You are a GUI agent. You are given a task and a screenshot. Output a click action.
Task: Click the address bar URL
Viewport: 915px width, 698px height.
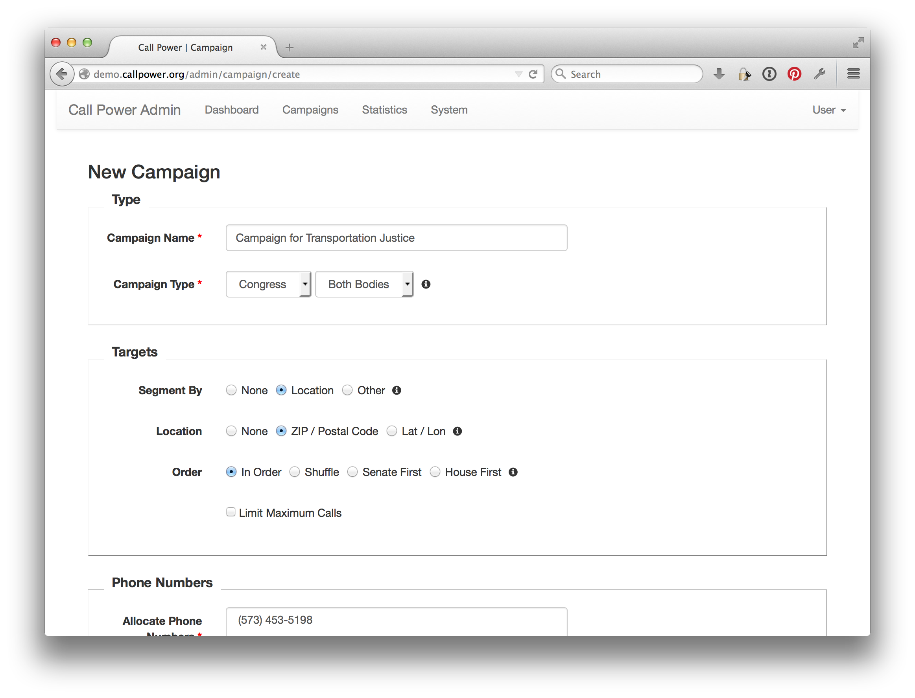tap(197, 74)
